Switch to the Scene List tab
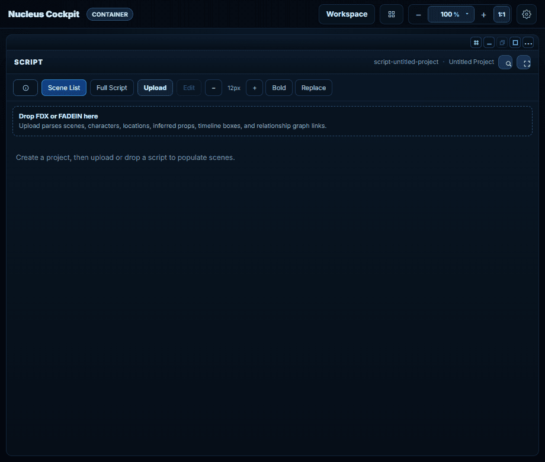Image resolution: width=545 pixels, height=462 pixels. (64, 88)
